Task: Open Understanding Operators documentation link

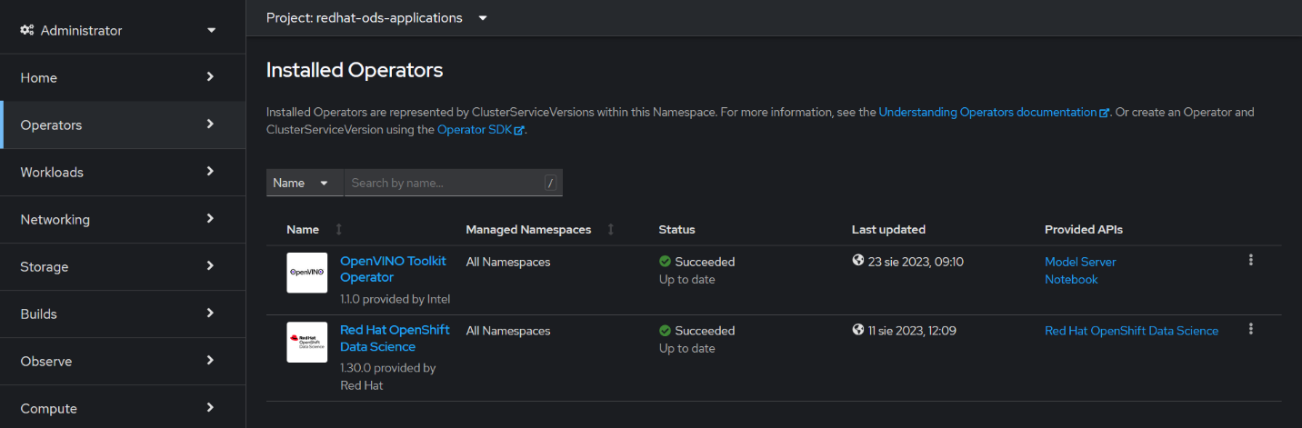Action: (x=987, y=113)
